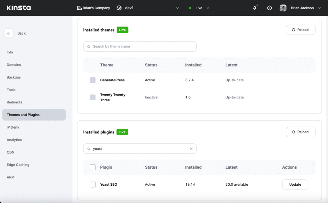The width and height of the screenshot is (328, 203).
Task: Open the notifications bell
Action: coord(255,8)
